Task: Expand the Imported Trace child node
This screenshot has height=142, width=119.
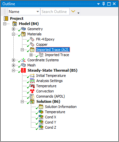Action: click(x=31, y=55)
